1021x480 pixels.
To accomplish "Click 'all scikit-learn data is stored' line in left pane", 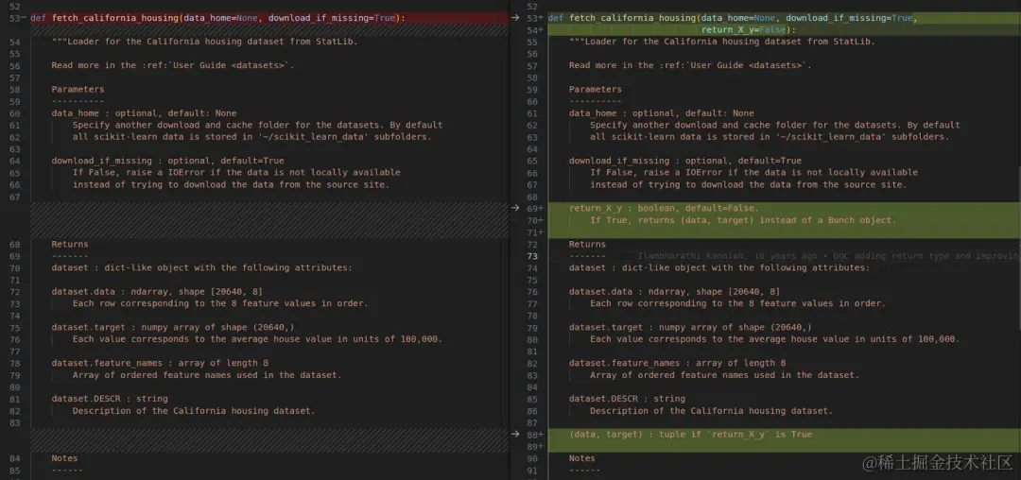I will point(252,137).
